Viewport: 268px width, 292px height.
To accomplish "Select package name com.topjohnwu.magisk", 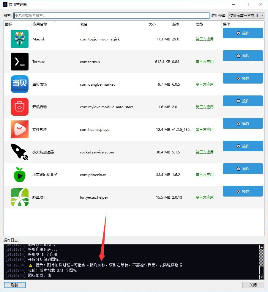I will tap(100, 39).
